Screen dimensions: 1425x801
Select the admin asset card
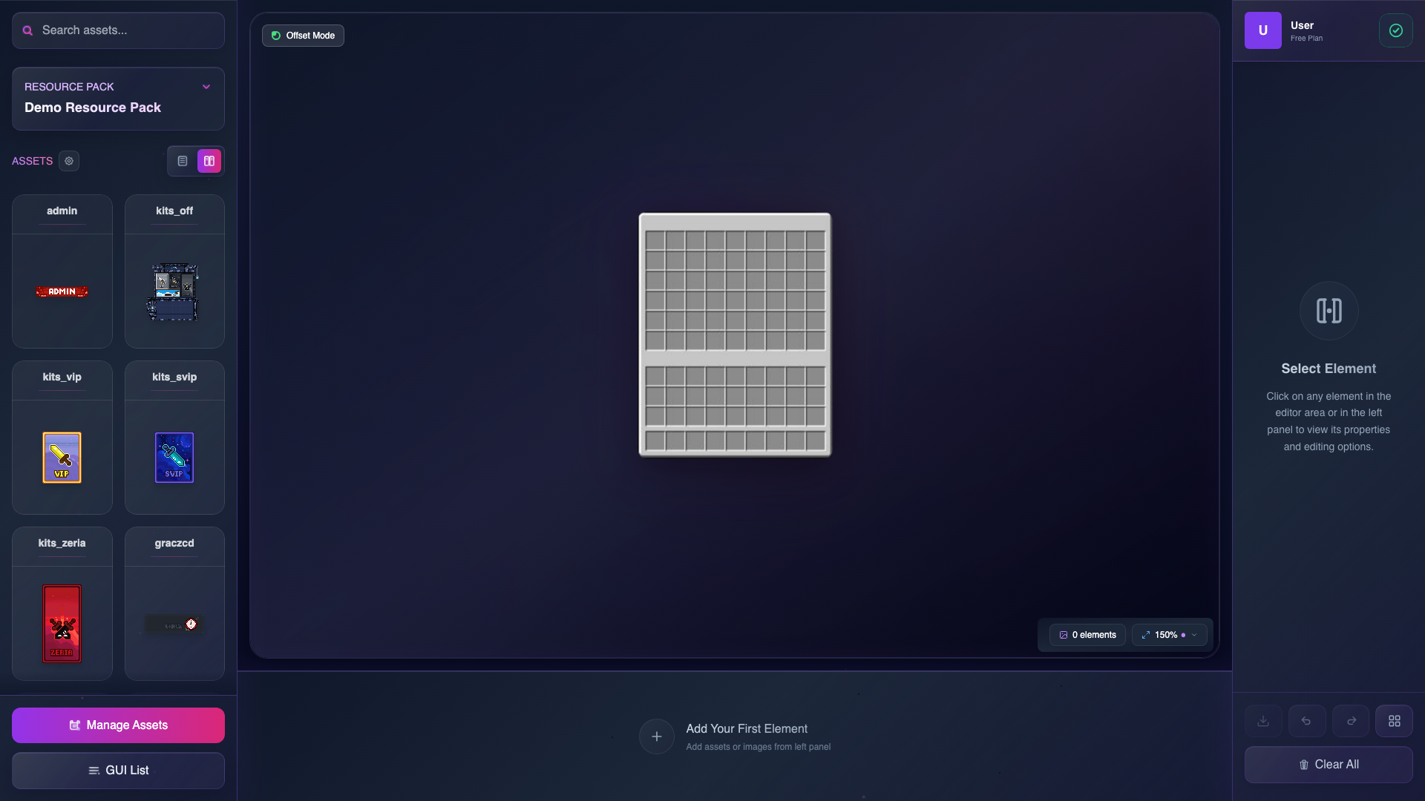(62, 271)
